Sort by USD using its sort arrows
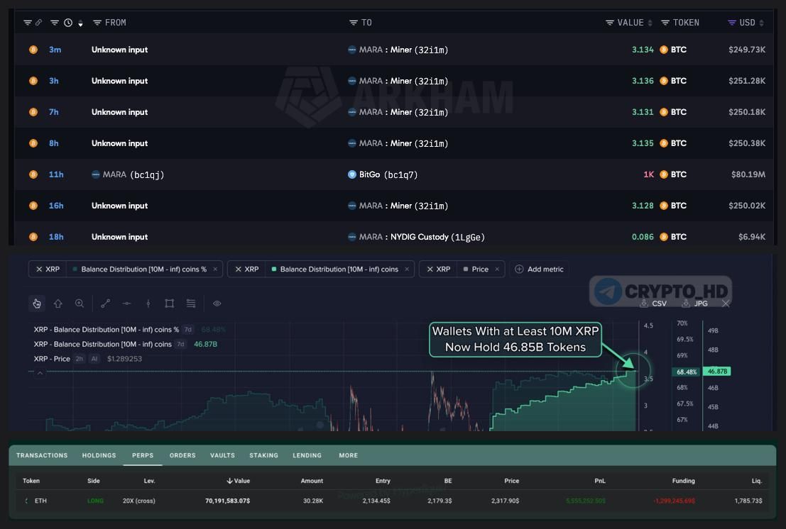Screen dimensions: 786x529 click(761, 23)
